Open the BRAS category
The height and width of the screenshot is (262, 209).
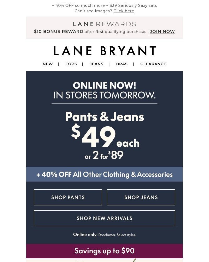[122, 64]
